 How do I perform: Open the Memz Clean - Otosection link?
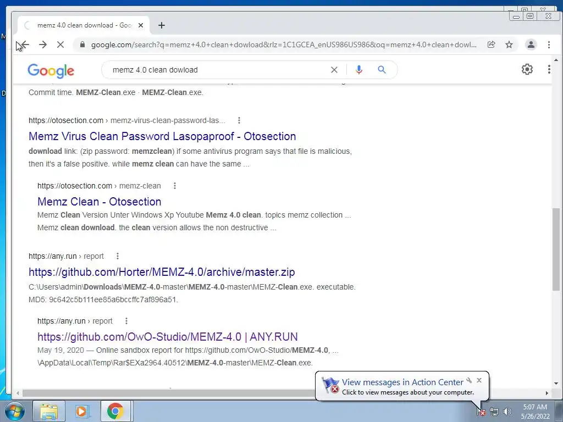coord(100,202)
